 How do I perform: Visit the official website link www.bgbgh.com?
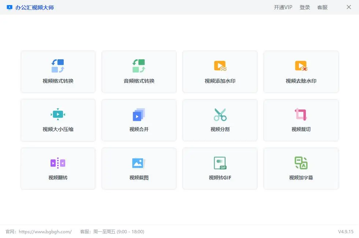(45, 232)
